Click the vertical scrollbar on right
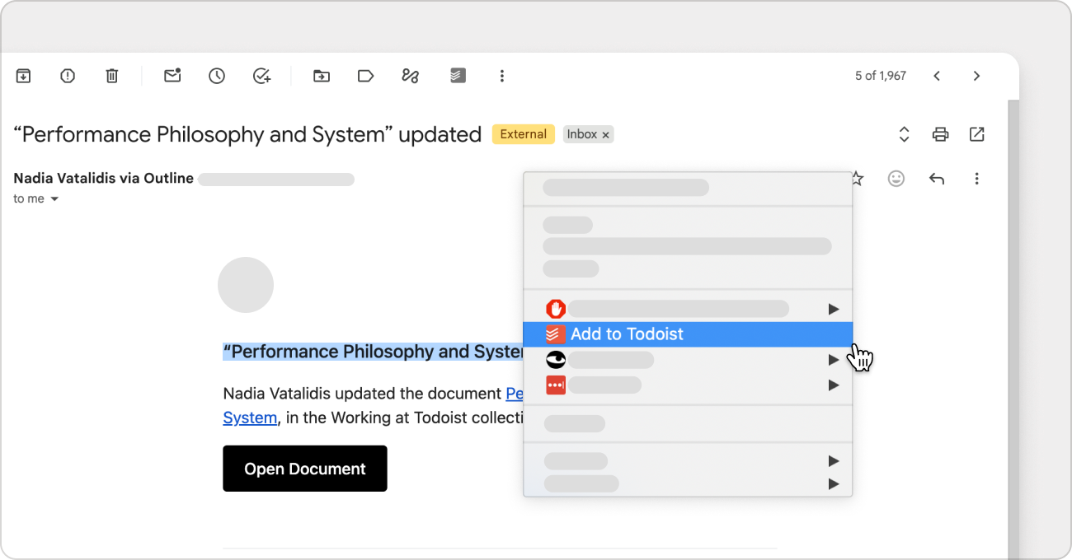The height and width of the screenshot is (560, 1072). coord(1014,329)
